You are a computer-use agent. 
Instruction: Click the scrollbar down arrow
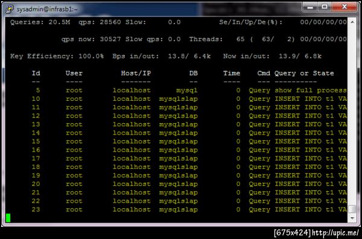click(x=352, y=218)
